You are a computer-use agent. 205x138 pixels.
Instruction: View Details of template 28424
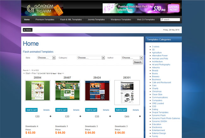(x=106, y=110)
